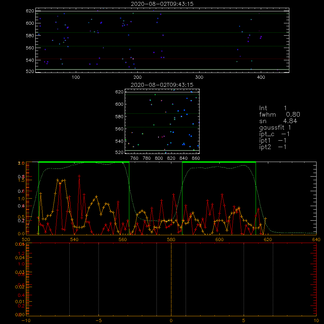This screenshot has height=324, width=324.
Task: Click the timestamp title above the small scatter plot
Action: coord(162,85)
